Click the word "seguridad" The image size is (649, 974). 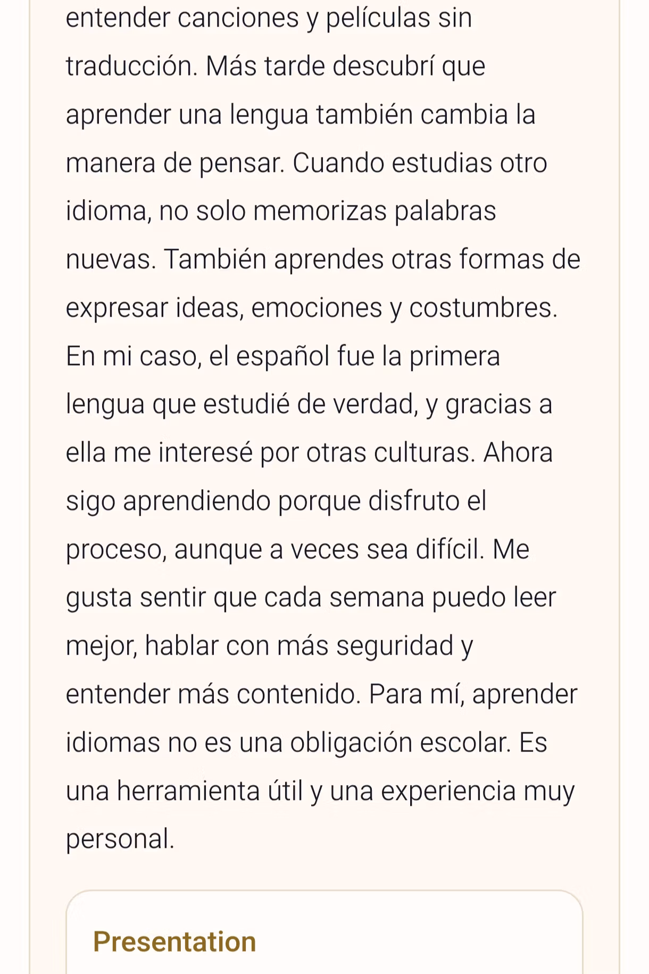coord(395,647)
